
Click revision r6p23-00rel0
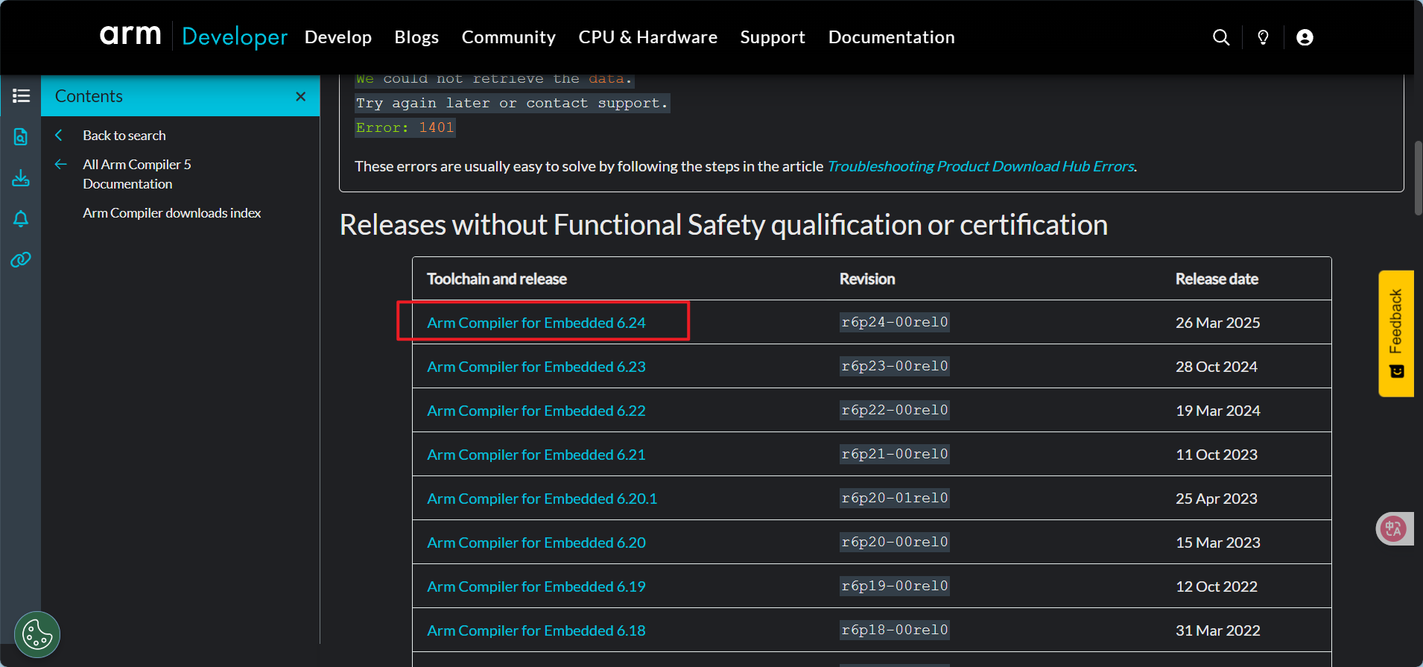point(895,366)
